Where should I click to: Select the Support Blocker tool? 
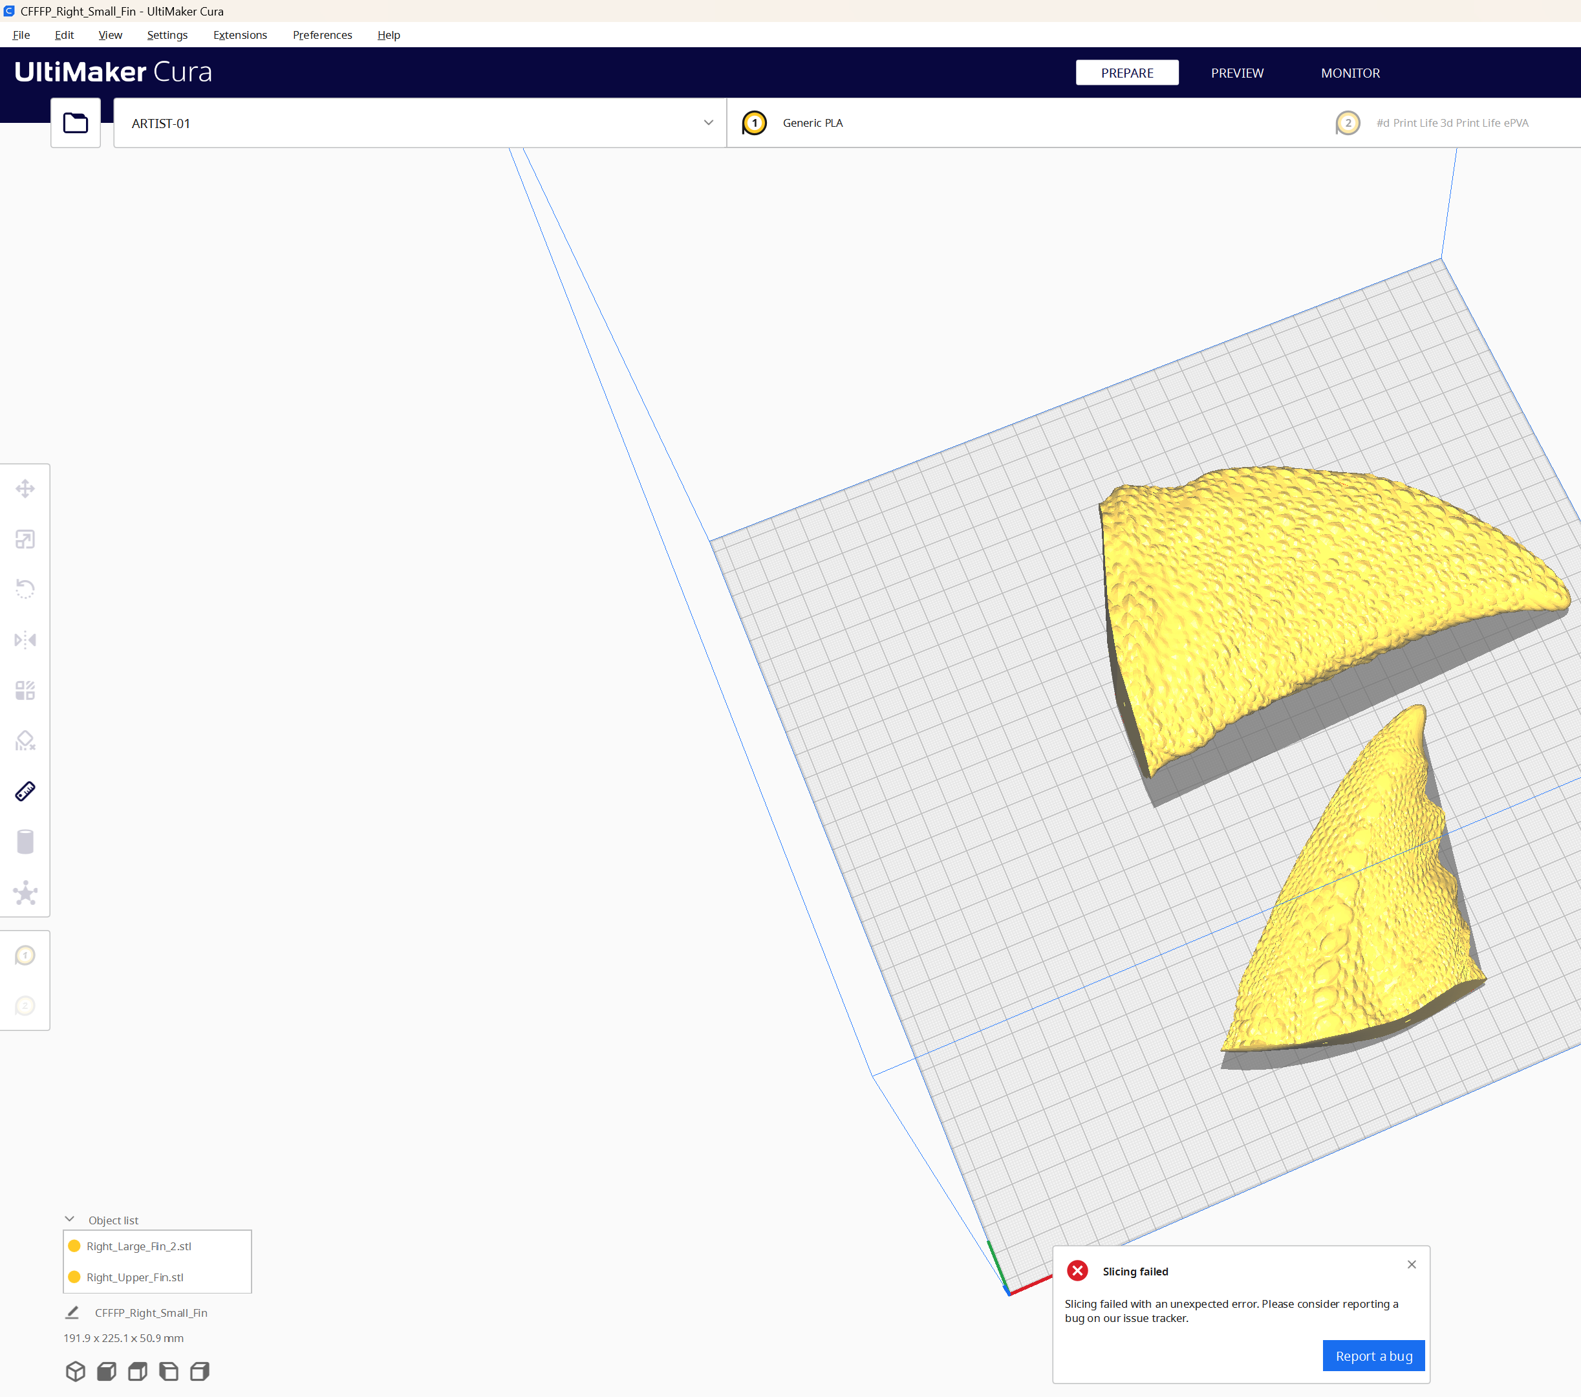[25, 741]
